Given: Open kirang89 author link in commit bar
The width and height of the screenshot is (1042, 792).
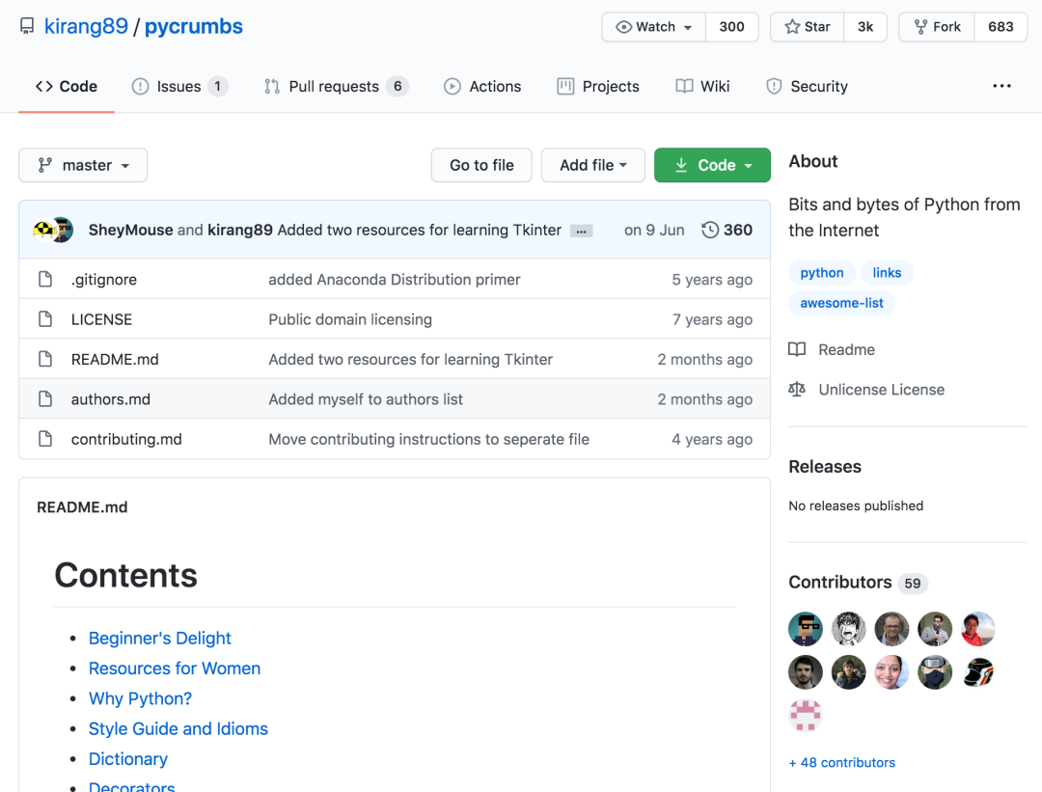Looking at the screenshot, I should pos(240,230).
